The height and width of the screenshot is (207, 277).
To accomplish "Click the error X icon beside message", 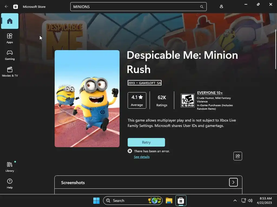I will [130, 151].
